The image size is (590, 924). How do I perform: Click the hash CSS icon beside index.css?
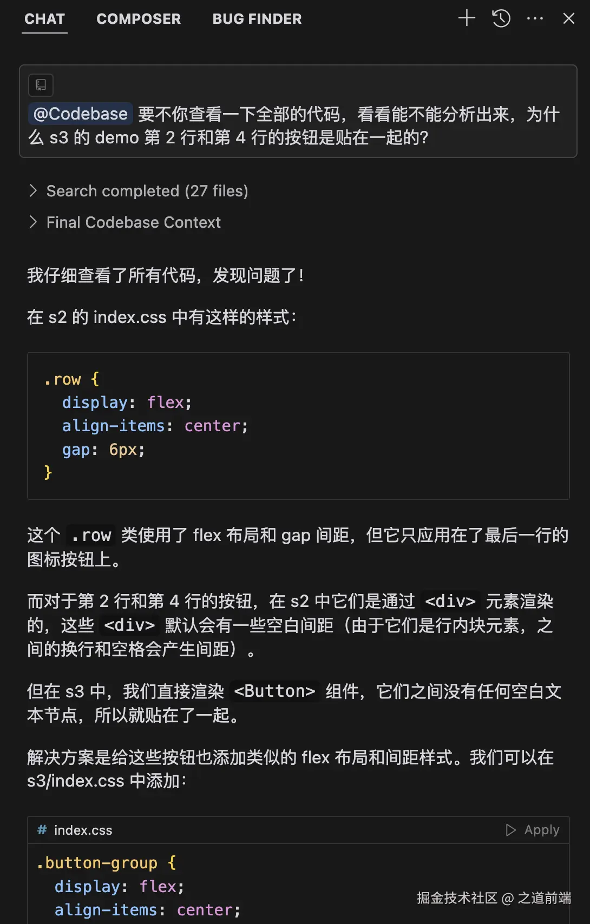42,830
